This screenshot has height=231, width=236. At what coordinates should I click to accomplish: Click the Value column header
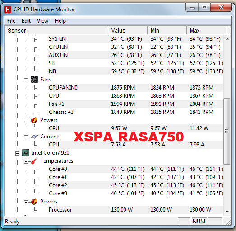128,30
